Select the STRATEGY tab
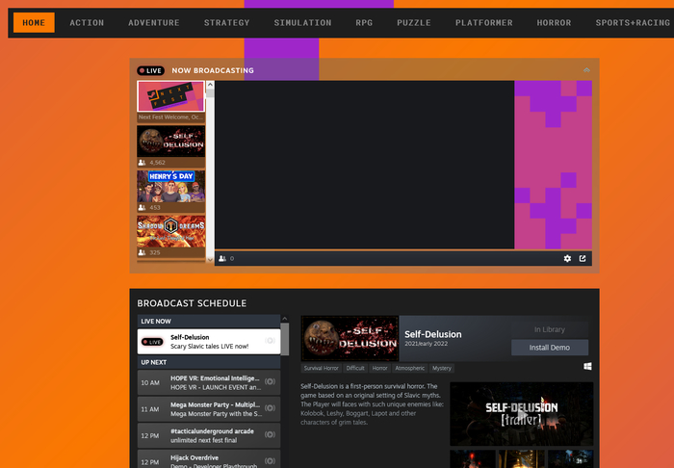Screen dimensions: 674x468 [x=226, y=23]
